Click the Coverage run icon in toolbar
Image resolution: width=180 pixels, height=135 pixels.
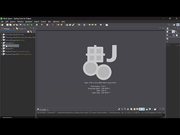[x=42, y=25]
